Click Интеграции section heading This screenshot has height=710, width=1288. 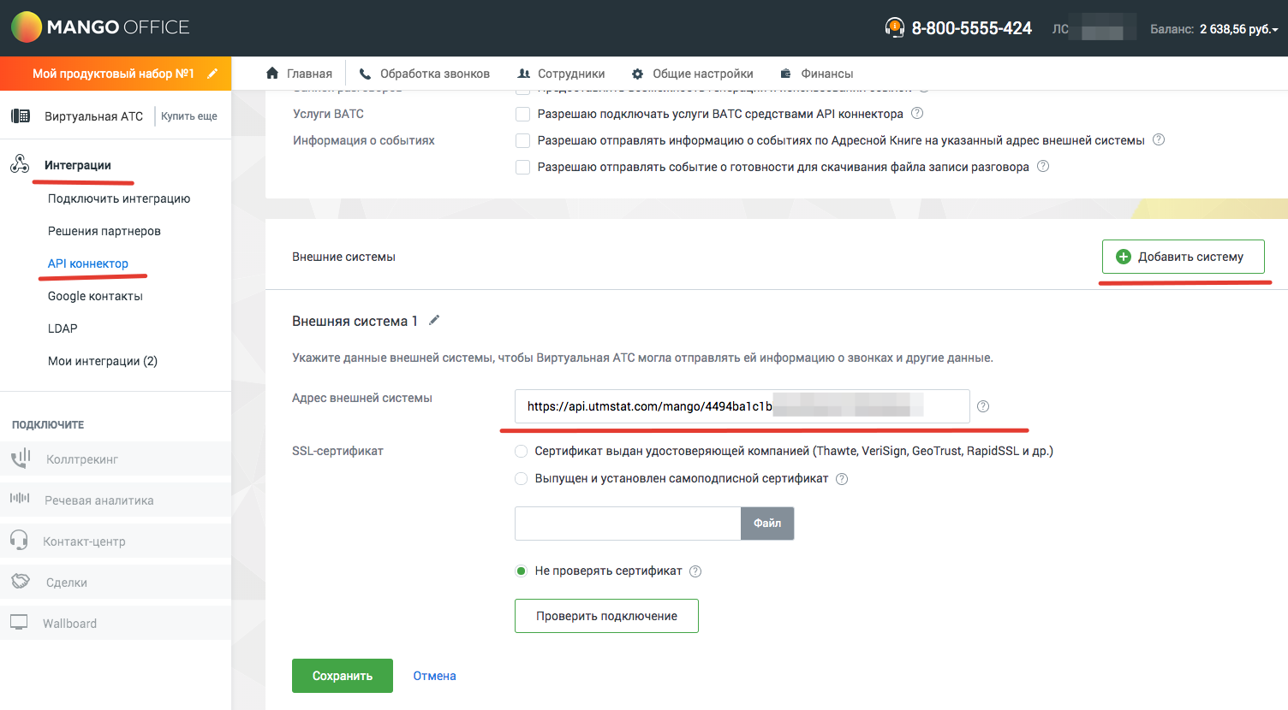click(x=78, y=165)
